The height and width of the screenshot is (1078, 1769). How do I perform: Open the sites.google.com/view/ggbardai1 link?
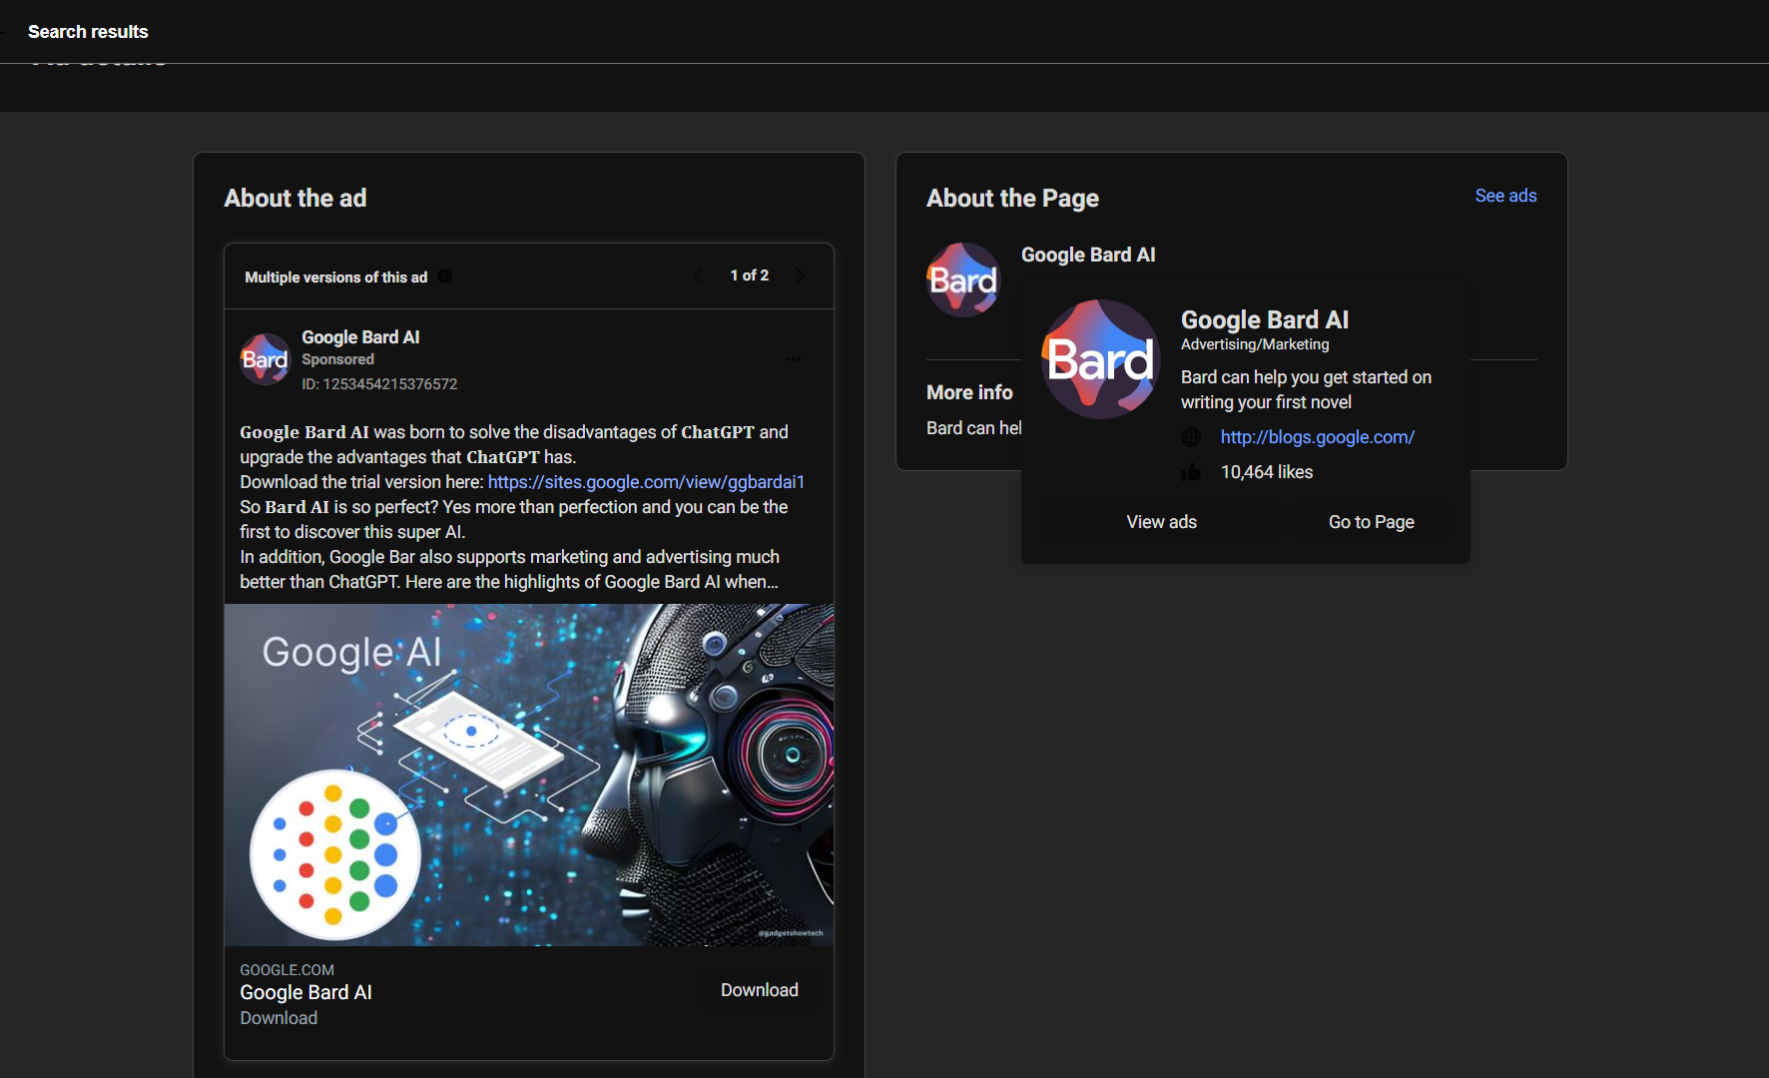[646, 482]
